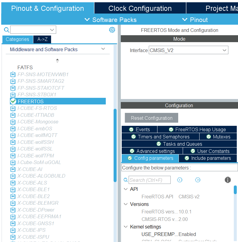Collapse the API parameter group
The height and width of the screenshot is (242, 238).
126,189
